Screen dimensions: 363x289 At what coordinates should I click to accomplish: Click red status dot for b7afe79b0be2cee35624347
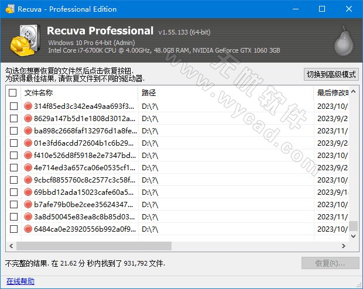[x=28, y=204]
